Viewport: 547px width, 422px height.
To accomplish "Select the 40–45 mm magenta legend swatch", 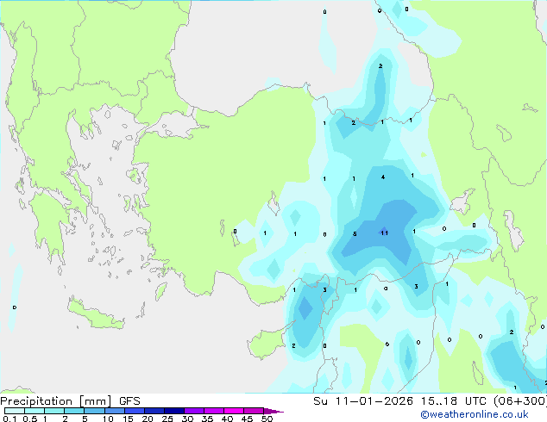I will [x=234, y=411].
